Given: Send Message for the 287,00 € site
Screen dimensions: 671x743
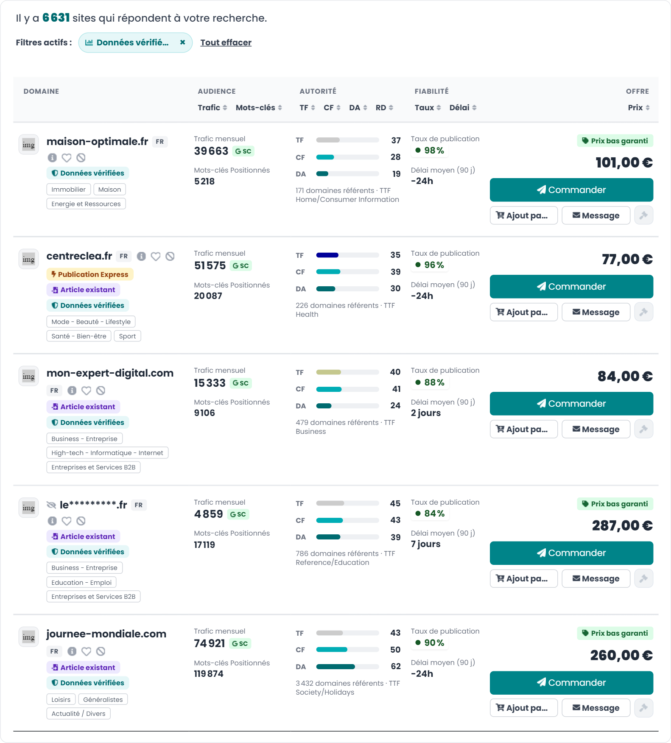Looking at the screenshot, I should (x=596, y=578).
